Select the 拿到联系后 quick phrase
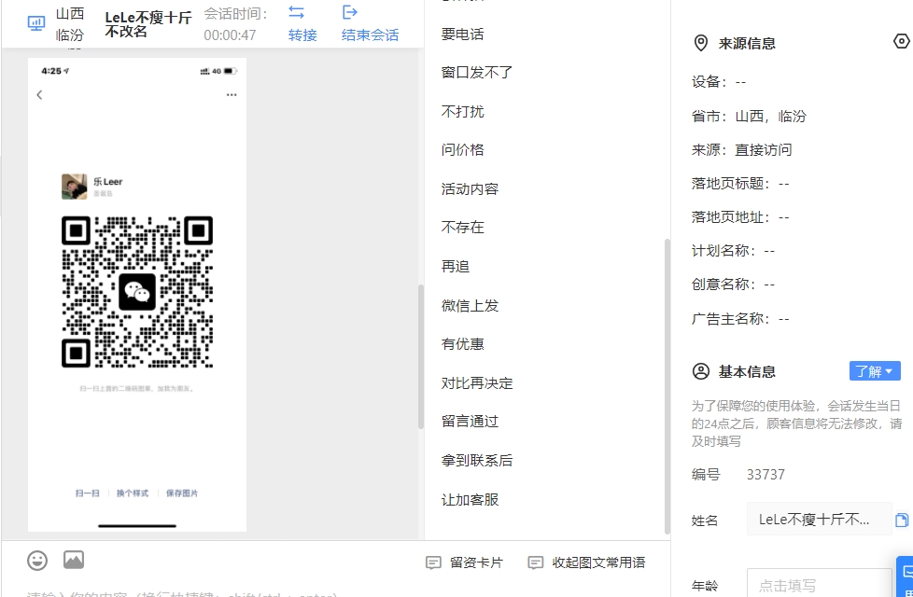Image resolution: width=913 pixels, height=597 pixels. tap(477, 460)
